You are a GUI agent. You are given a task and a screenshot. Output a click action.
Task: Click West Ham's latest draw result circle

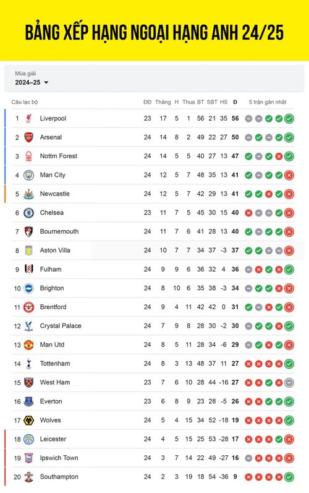(x=289, y=383)
